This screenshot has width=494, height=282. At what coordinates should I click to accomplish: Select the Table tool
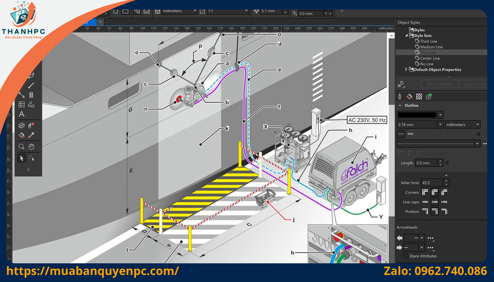(22, 104)
